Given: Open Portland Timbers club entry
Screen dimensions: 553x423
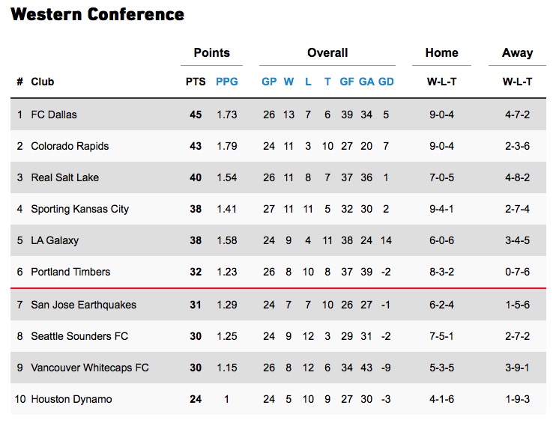Looking at the screenshot, I should point(70,272).
